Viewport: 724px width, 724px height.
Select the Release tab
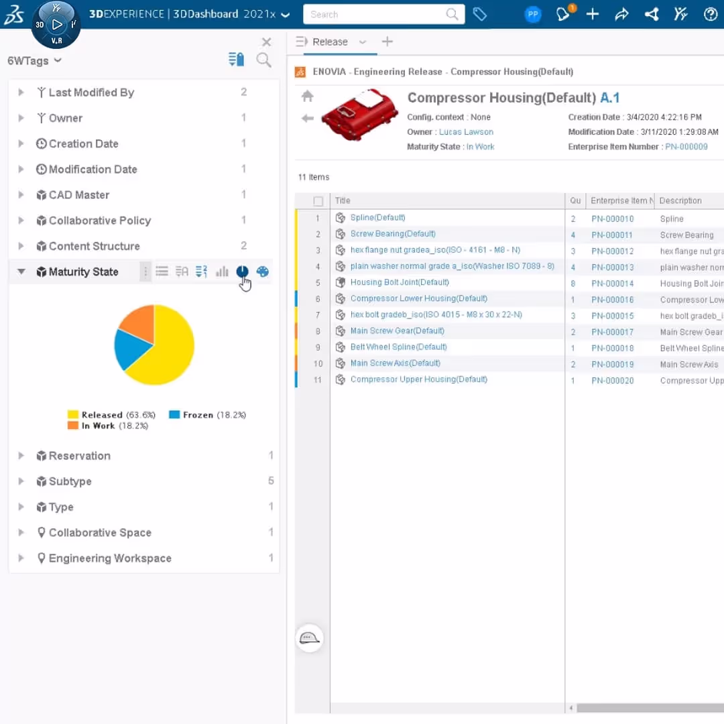pyautogui.click(x=330, y=42)
